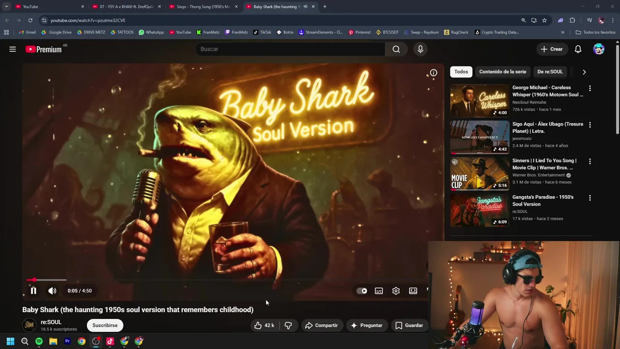Mute the video volume
Viewport: 620px width, 349px height.
pos(52,291)
